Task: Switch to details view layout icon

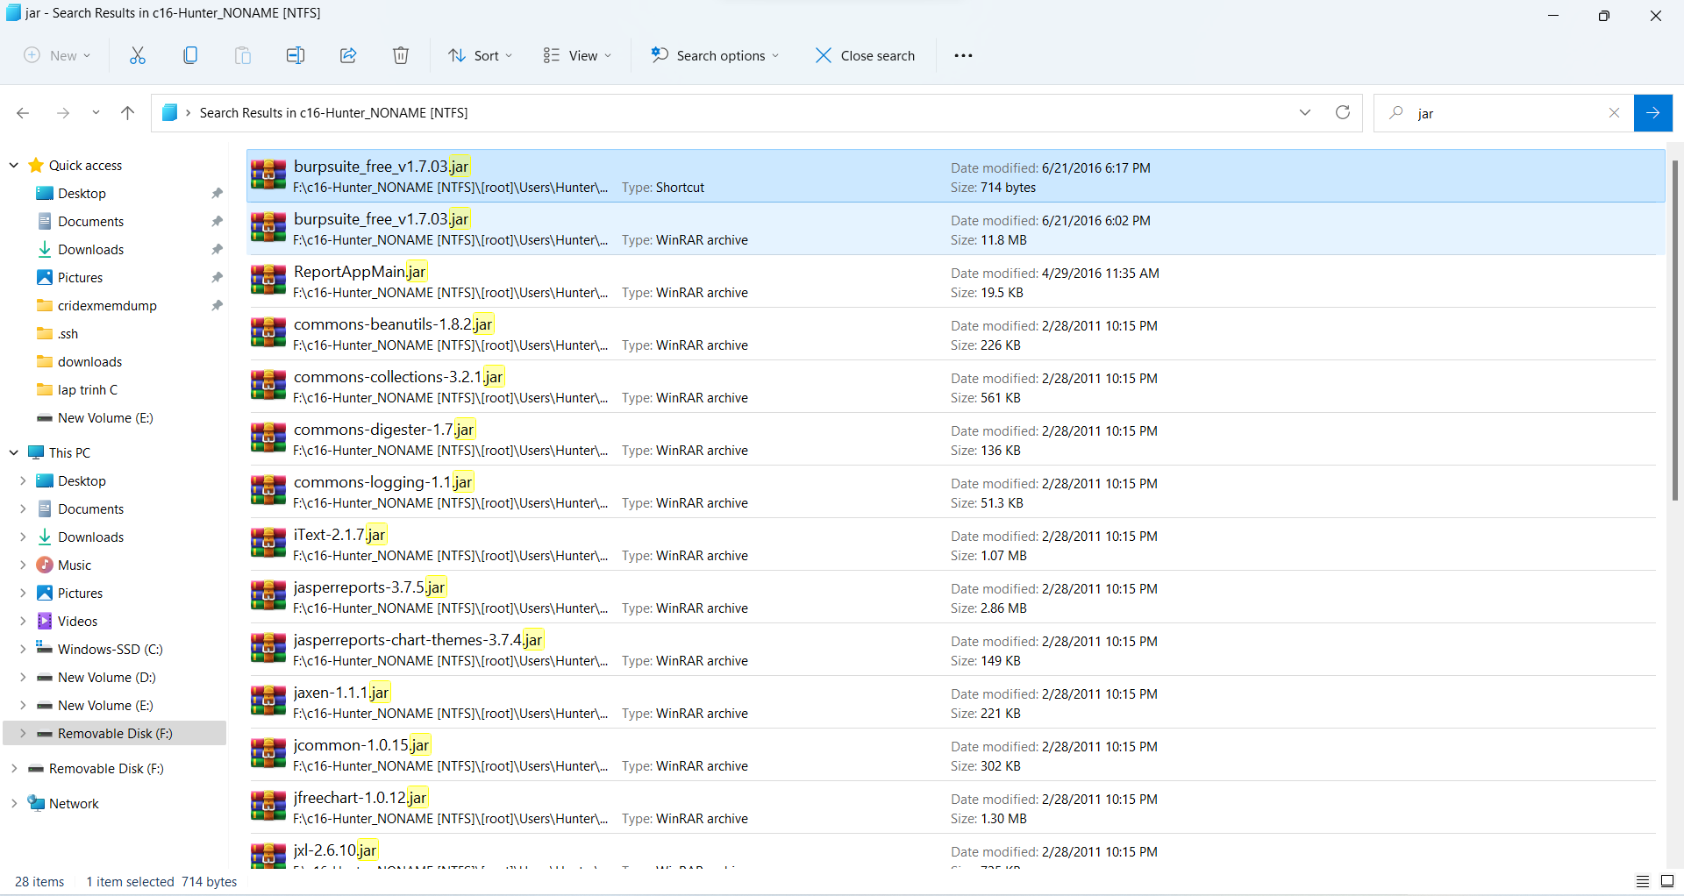Action: pos(1643,881)
